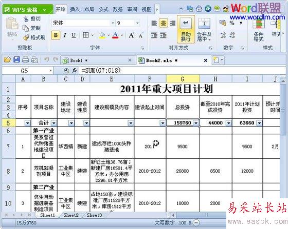The width and height of the screenshot is (288, 229).
Task: Open the filter dropdown in cell G5
Action: coord(196,123)
